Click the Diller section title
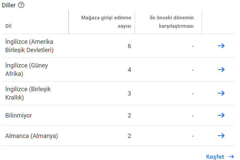The width and height of the screenshot is (240, 160). coord(9,5)
